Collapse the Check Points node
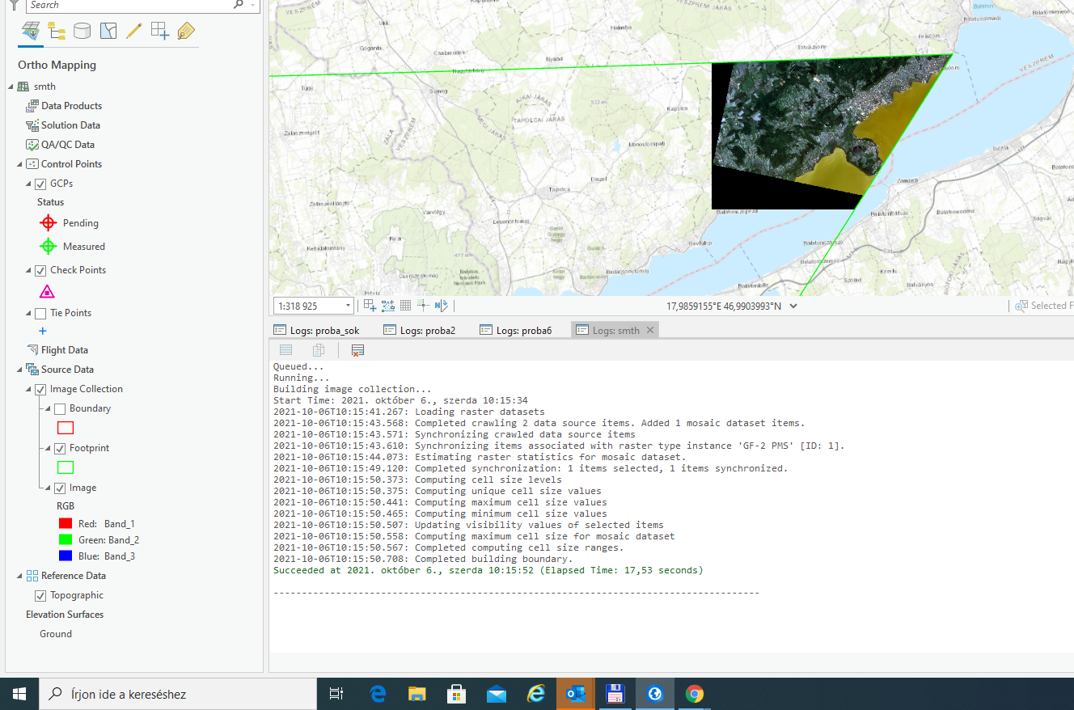This screenshot has height=710, width=1074. 29,270
